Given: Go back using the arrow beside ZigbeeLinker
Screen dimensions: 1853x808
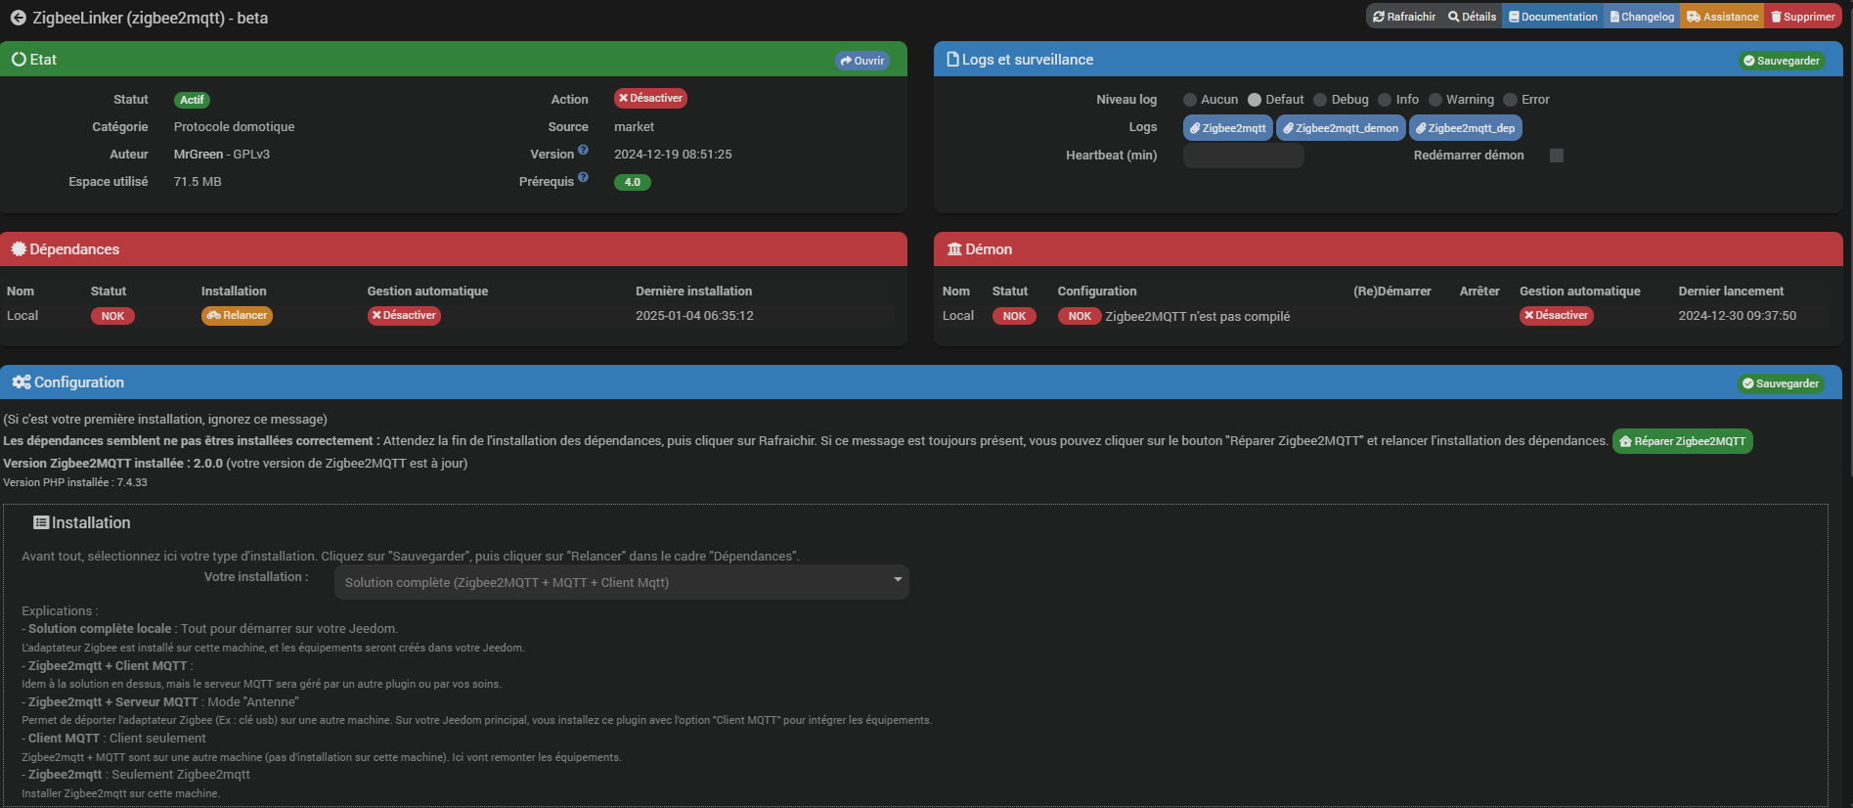Looking at the screenshot, I should tap(18, 18).
